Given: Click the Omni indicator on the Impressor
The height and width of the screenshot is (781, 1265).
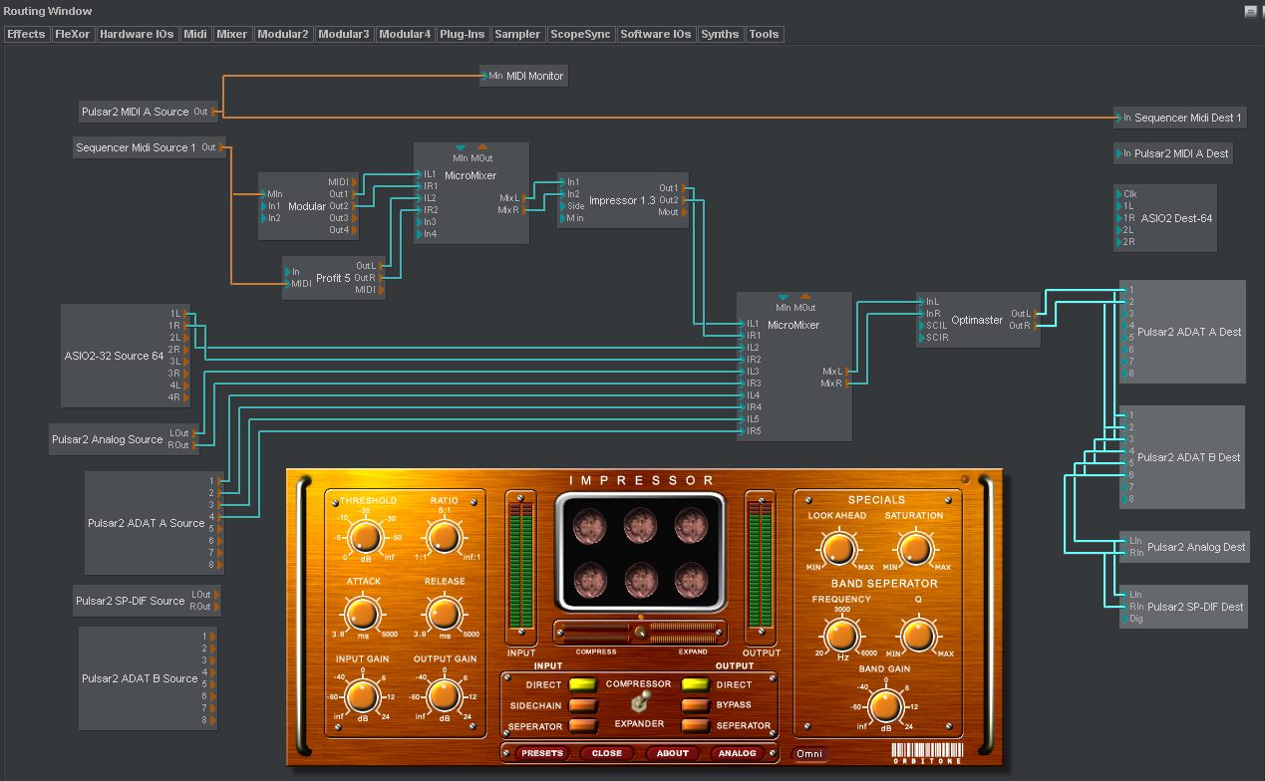Looking at the screenshot, I should click(809, 754).
